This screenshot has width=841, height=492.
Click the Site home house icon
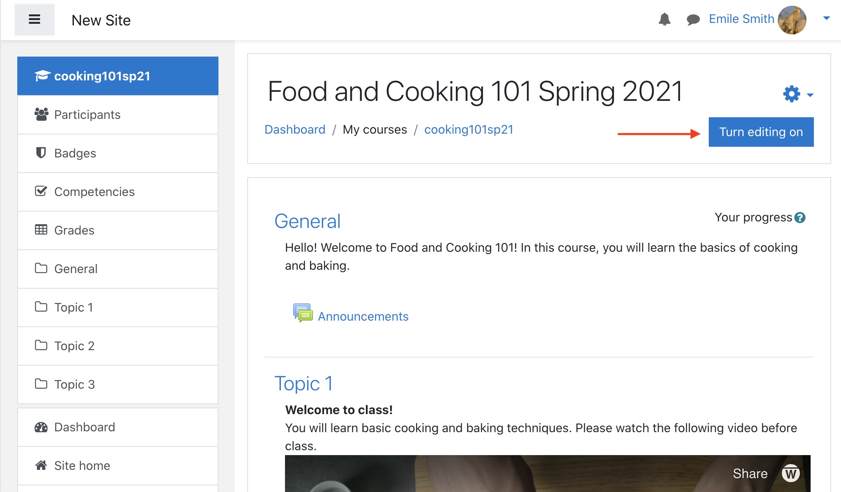(41, 465)
